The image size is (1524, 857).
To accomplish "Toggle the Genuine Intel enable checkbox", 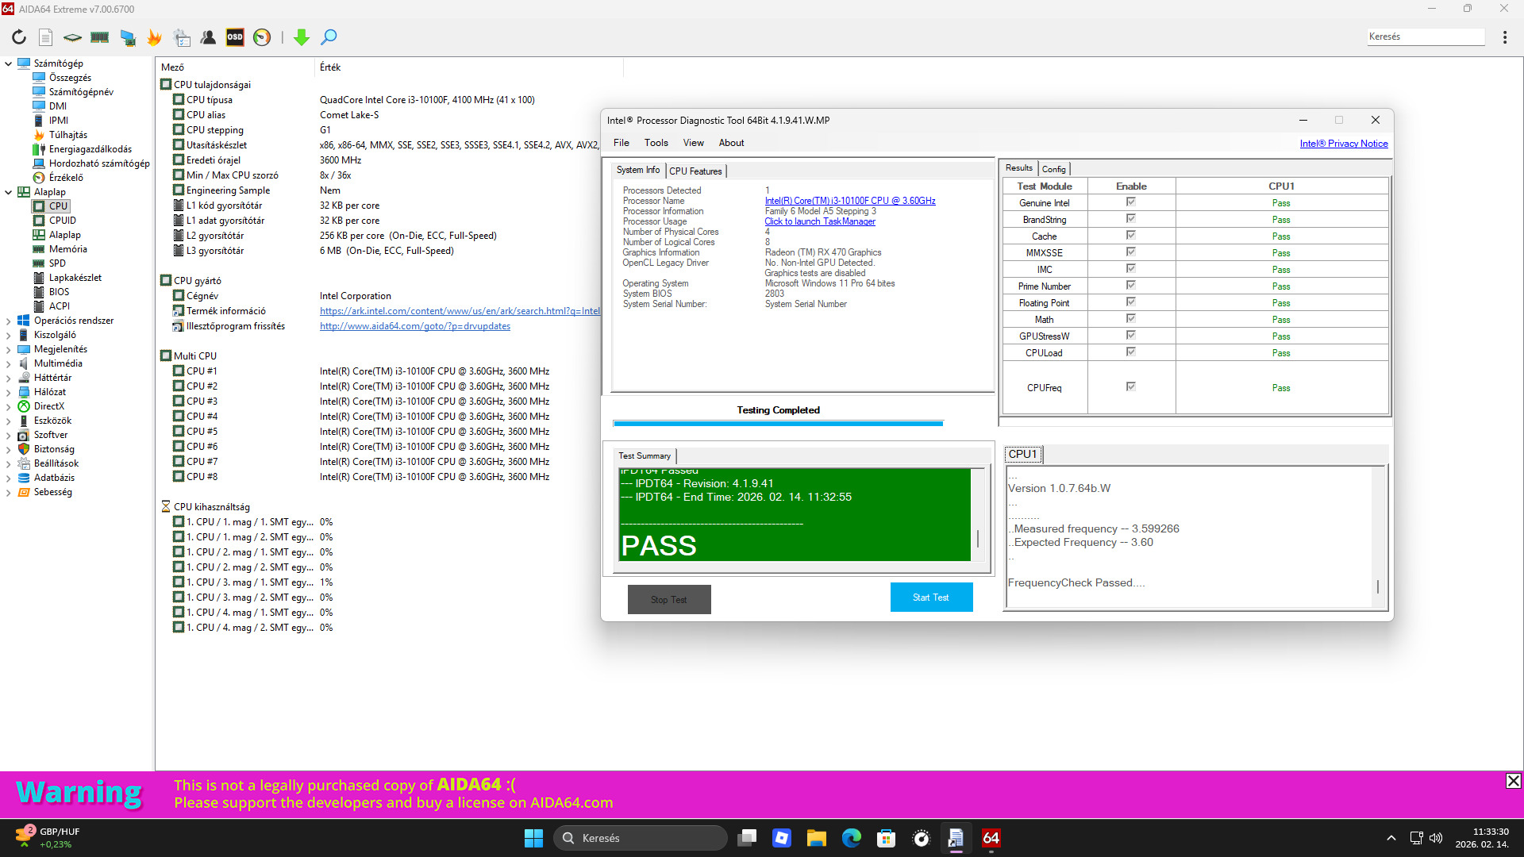I will (1131, 202).
